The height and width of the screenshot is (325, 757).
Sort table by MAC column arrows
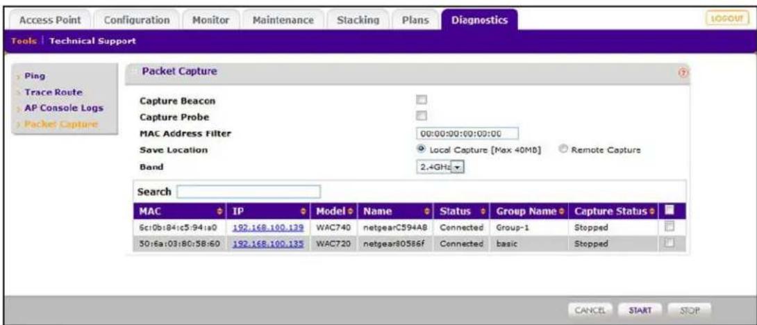tap(221, 211)
